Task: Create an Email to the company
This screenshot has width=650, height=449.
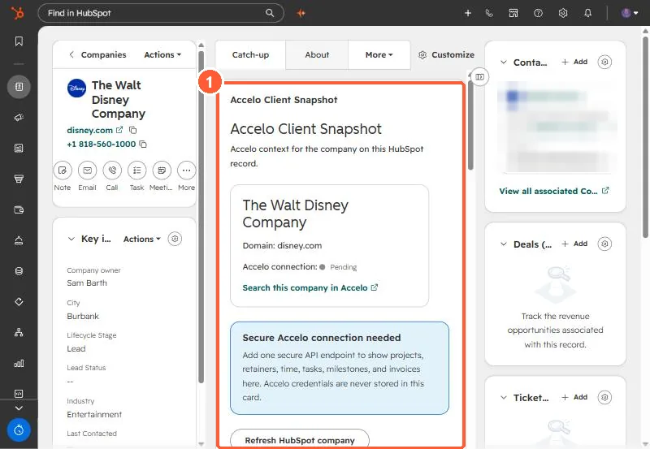Action: click(x=88, y=171)
